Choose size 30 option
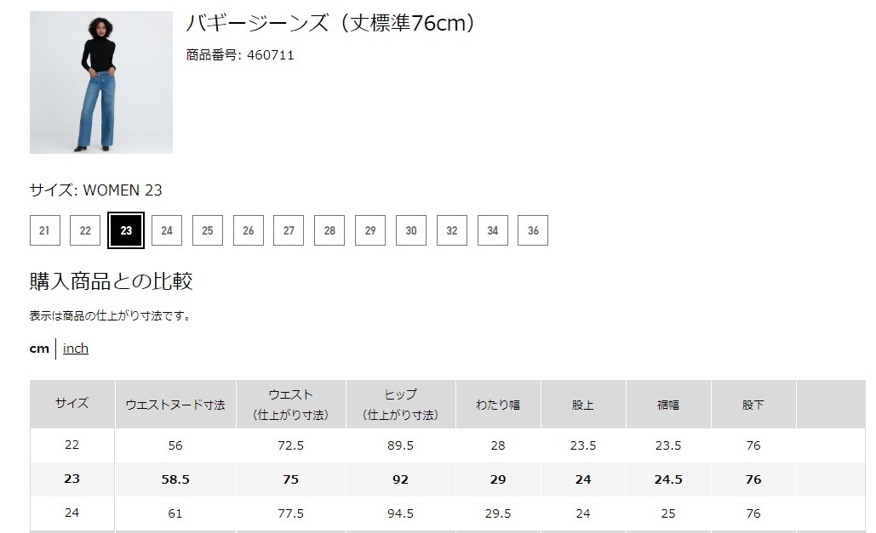 [411, 230]
